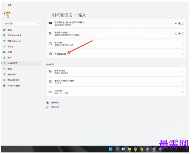Open Task View from the taskbar
Viewport: 194px width, 154px height.
(123, 149)
